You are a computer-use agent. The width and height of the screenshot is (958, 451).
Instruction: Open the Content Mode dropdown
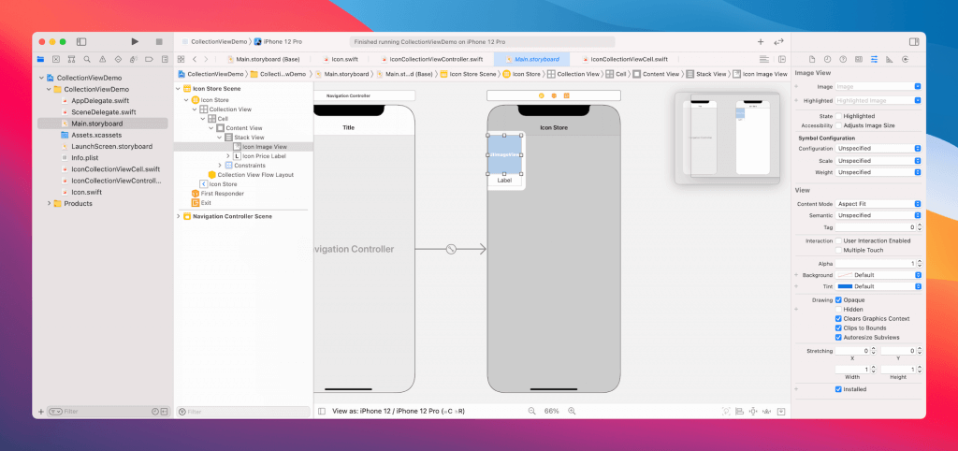click(x=878, y=203)
